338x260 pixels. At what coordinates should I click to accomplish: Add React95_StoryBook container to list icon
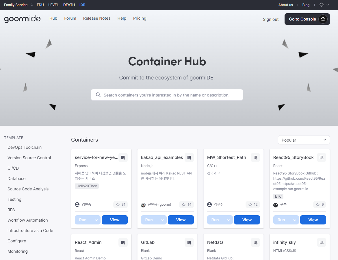click(x=322, y=157)
